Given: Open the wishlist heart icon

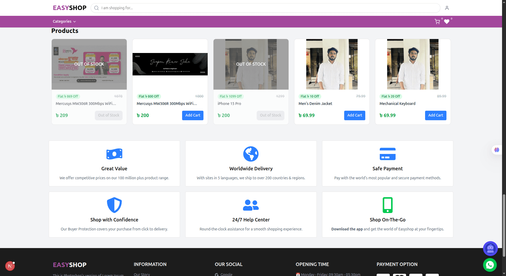Looking at the screenshot, I should 447,22.
